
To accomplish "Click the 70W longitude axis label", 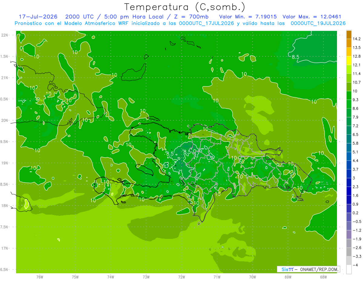I will point(253,277).
